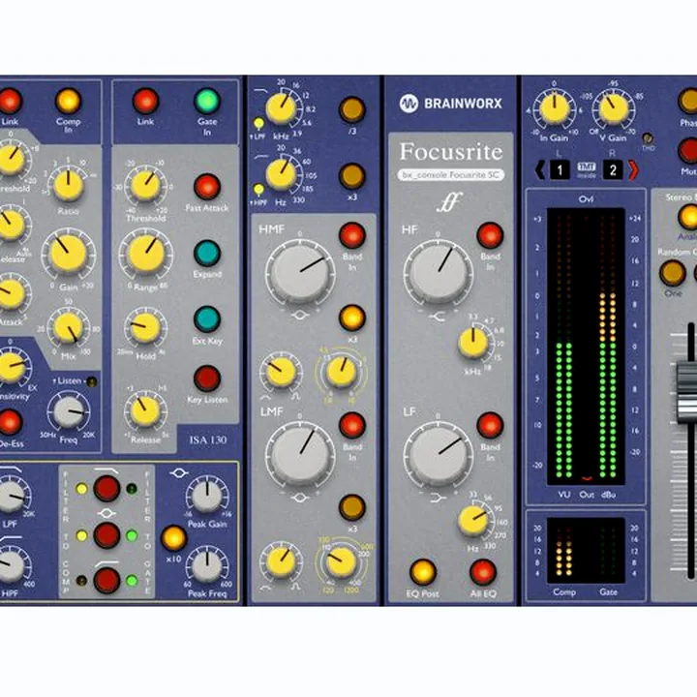697x697 pixels.
Task: Click the LMF Band In button
Action: (x=352, y=425)
